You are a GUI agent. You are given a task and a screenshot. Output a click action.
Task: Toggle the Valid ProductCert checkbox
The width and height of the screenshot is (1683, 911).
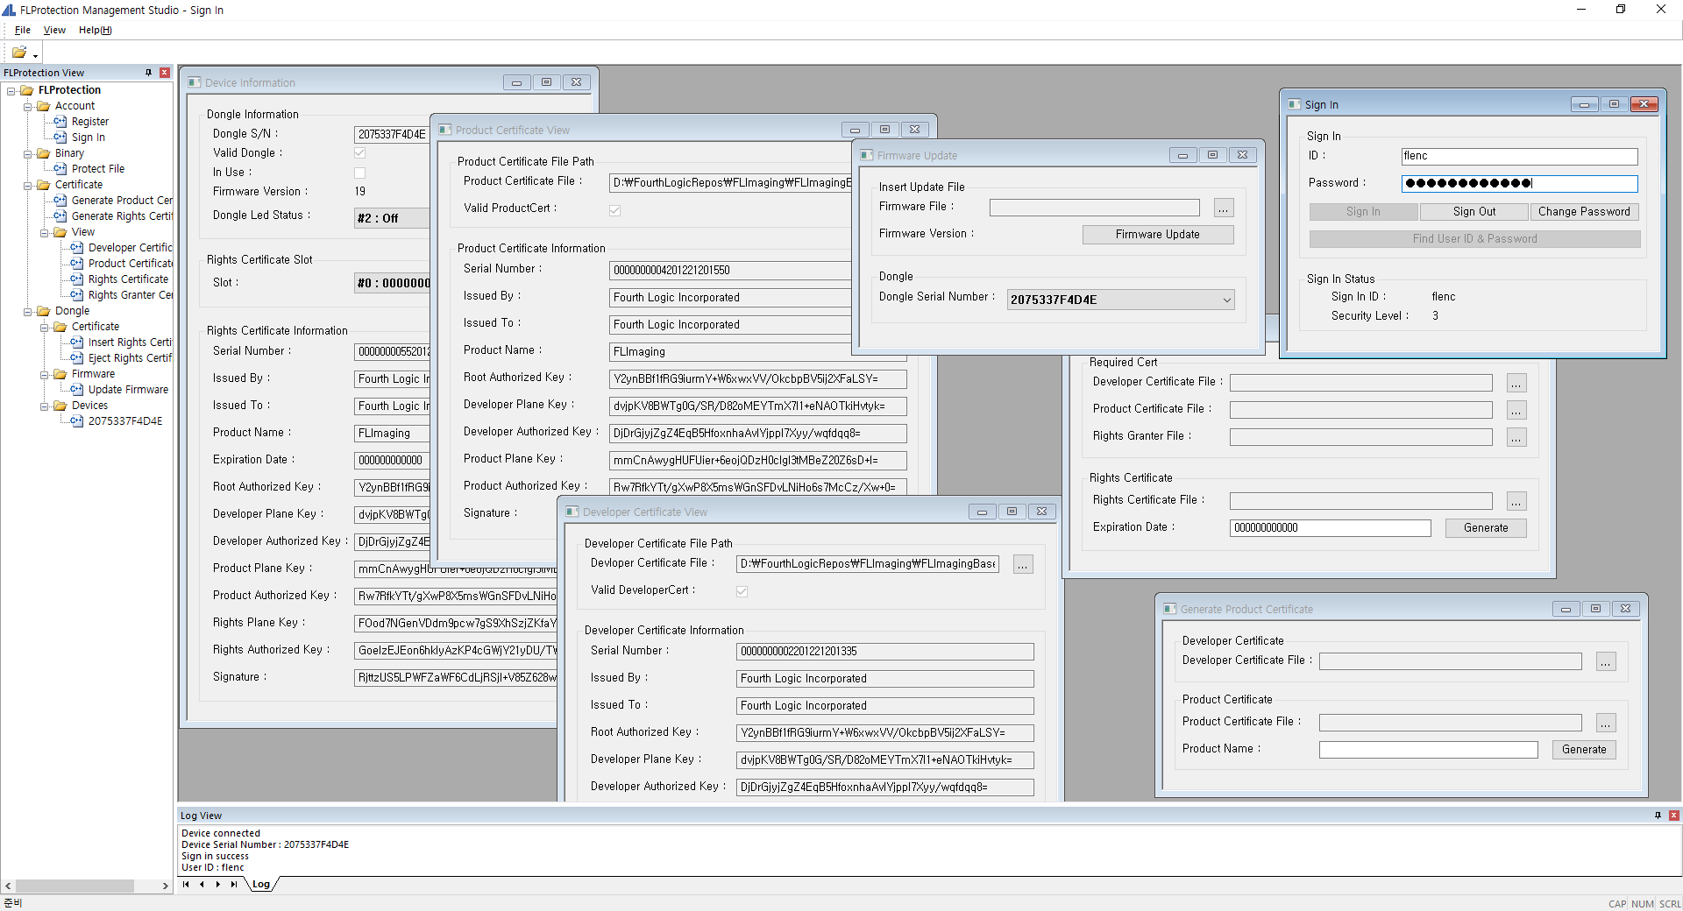(615, 210)
